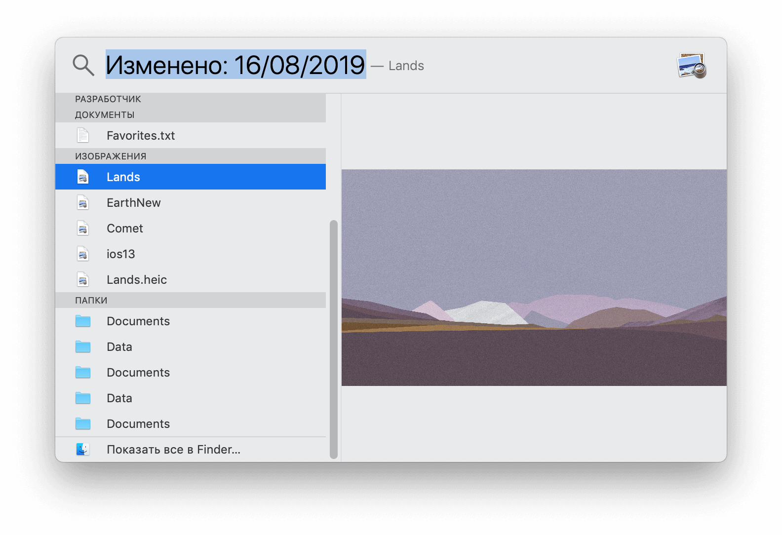Click the Favorites.txt document icon
782x535 pixels.
(83, 135)
